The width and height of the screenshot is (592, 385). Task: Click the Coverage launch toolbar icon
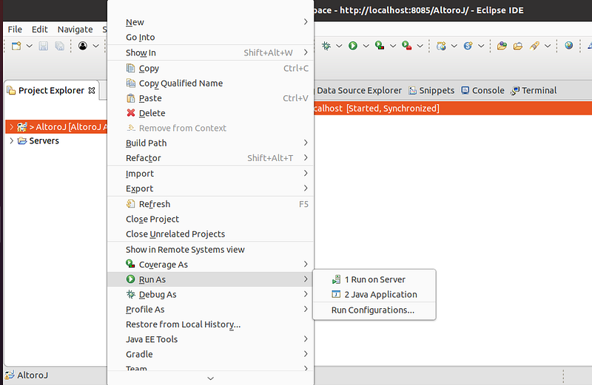(379, 46)
